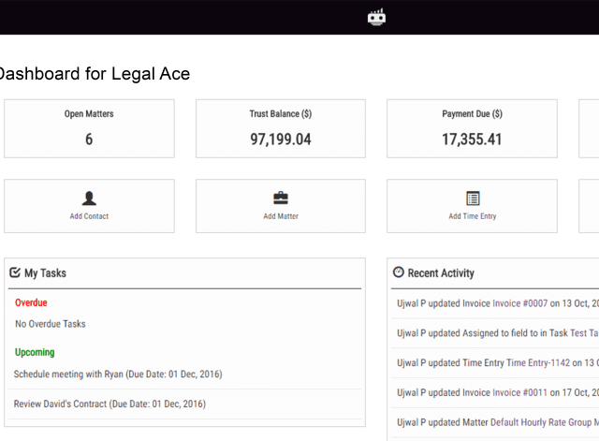Click the Add Time Entry label
The height and width of the screenshot is (441, 599).
pos(473,216)
